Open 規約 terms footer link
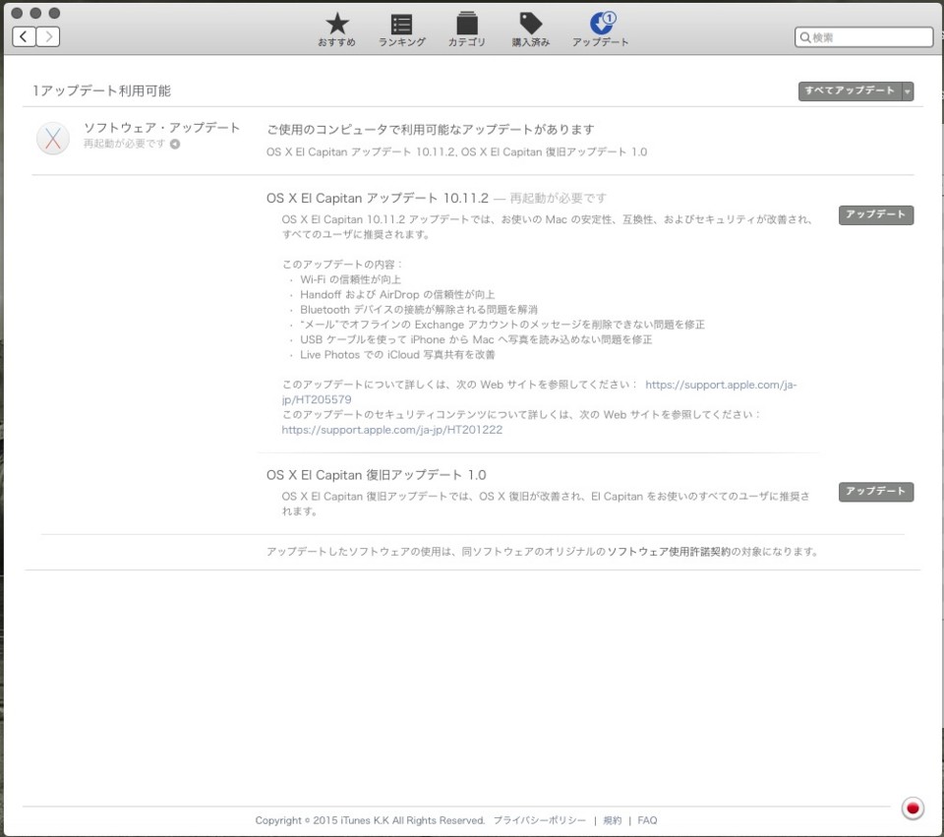 click(x=613, y=820)
